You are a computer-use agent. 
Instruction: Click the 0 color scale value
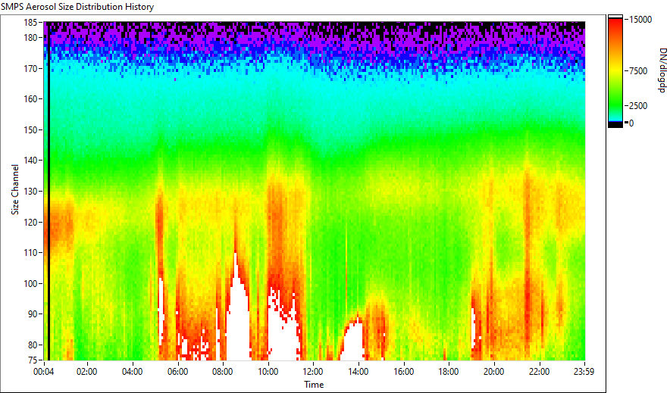[631, 123]
